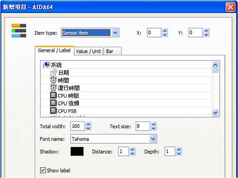Uncheck the Show label checkbox

[43, 170]
